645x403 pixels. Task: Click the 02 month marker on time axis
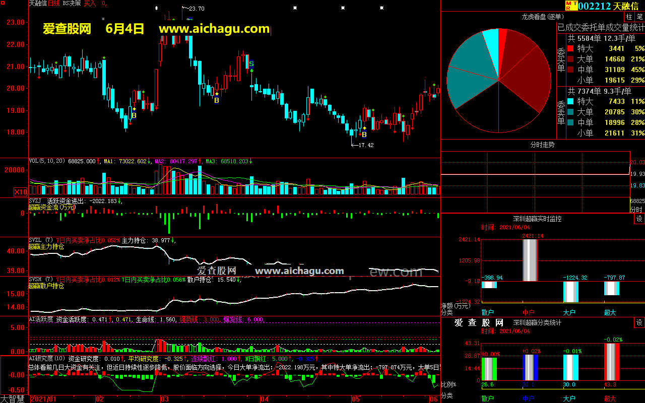100,399
